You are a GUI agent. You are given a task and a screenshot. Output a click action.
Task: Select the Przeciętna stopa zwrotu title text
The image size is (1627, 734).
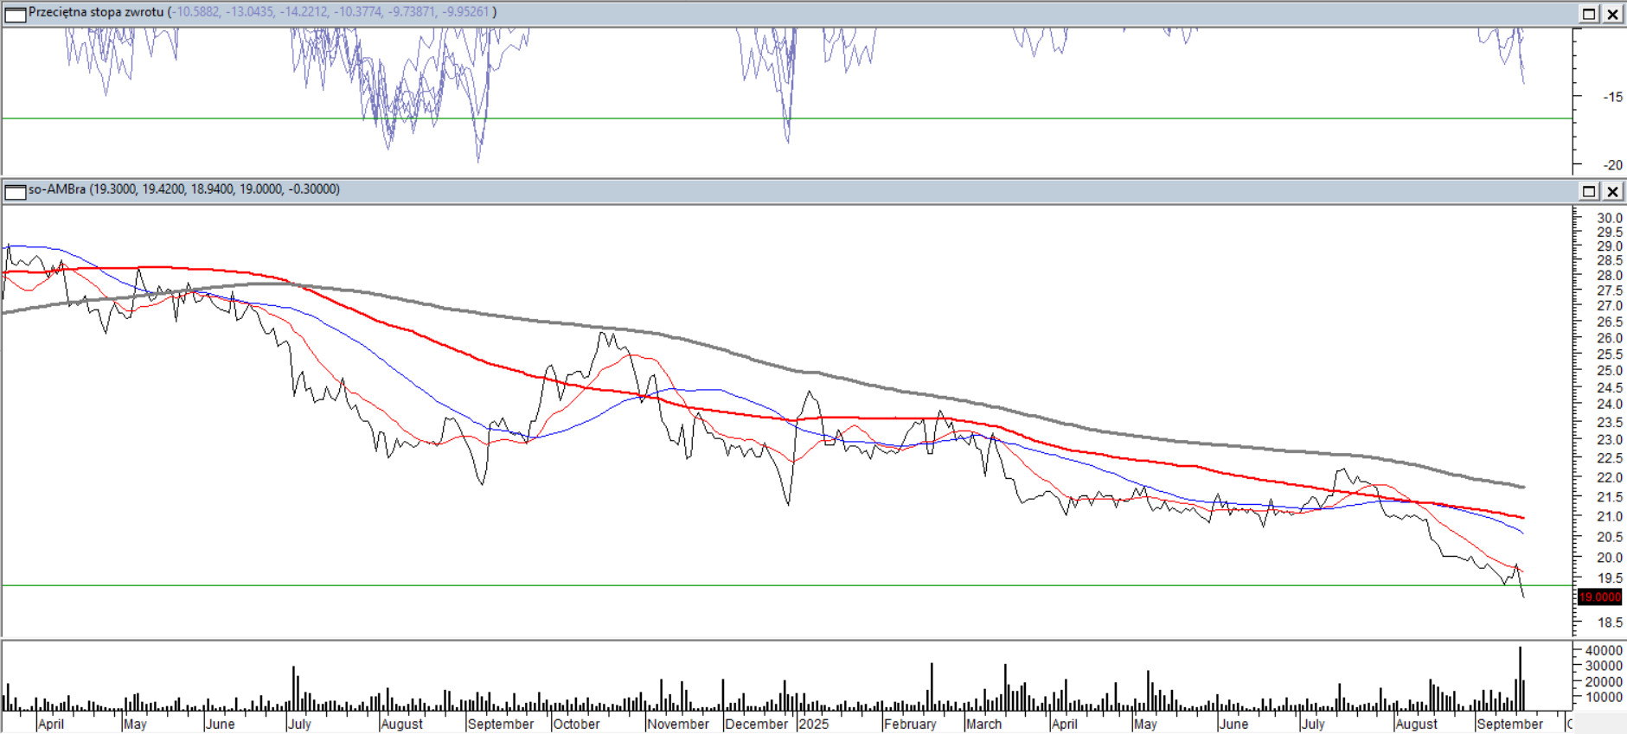(x=96, y=12)
